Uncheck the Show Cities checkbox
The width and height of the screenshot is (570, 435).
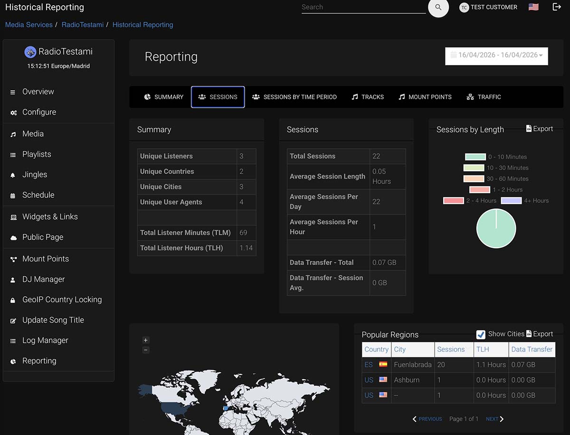click(481, 334)
